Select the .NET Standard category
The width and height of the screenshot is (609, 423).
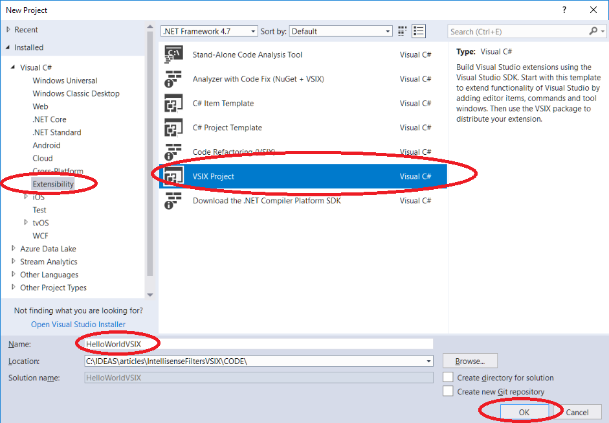pos(57,132)
